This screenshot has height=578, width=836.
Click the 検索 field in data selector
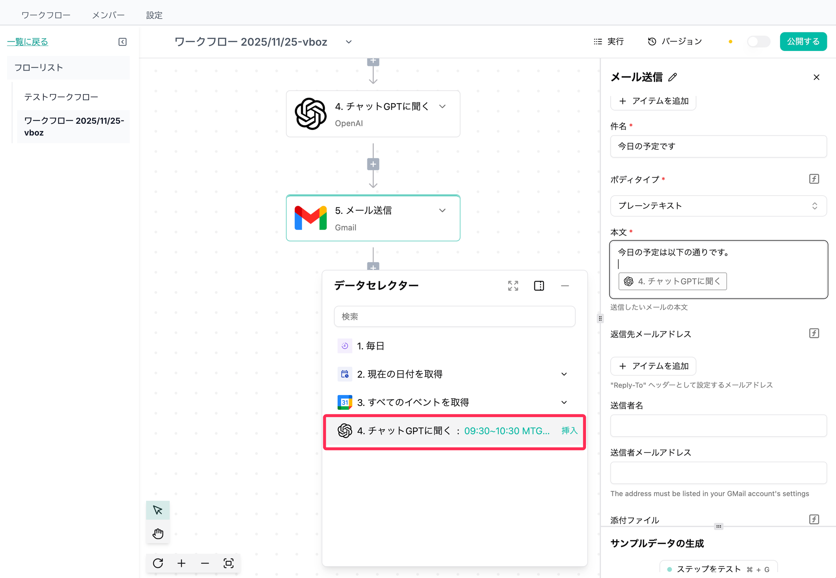454,316
